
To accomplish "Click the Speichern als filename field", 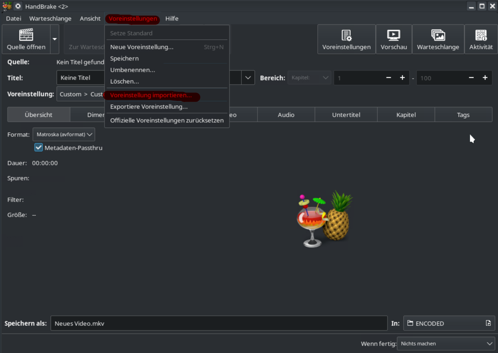I will tap(219, 323).
